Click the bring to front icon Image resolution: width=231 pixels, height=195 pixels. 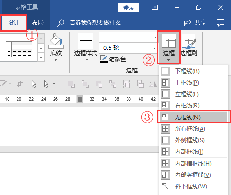click(x=99, y=84)
